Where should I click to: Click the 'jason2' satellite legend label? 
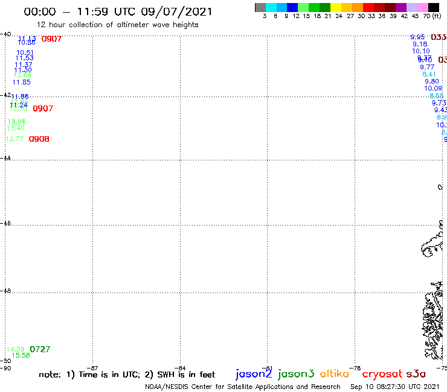254,374
